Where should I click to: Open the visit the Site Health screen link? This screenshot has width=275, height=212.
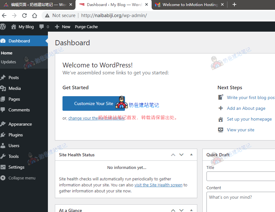pyautogui.click(x=158, y=185)
